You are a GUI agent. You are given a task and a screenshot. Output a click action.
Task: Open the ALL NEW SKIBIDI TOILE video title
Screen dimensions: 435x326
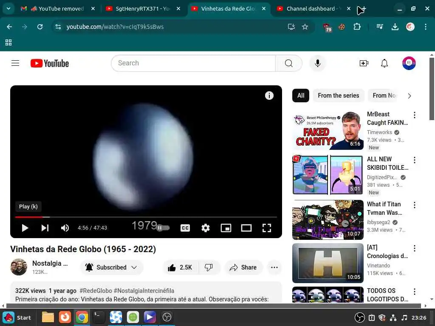pos(387,163)
